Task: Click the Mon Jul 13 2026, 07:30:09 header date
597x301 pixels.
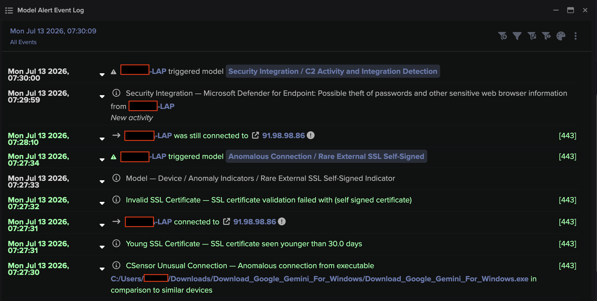Action: click(x=53, y=31)
